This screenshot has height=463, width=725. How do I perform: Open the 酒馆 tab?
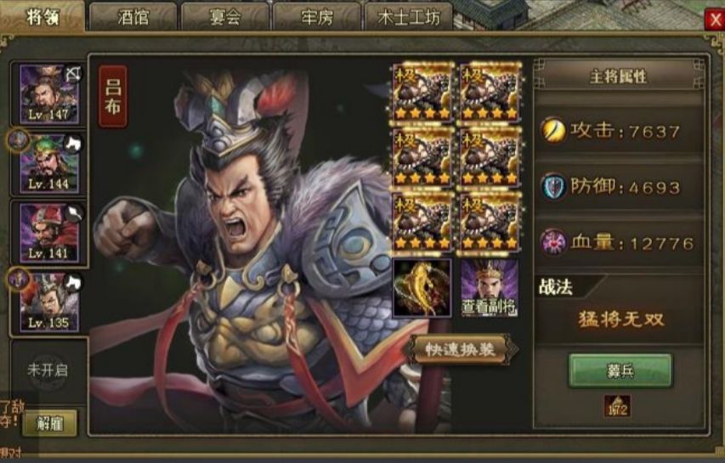[133, 17]
